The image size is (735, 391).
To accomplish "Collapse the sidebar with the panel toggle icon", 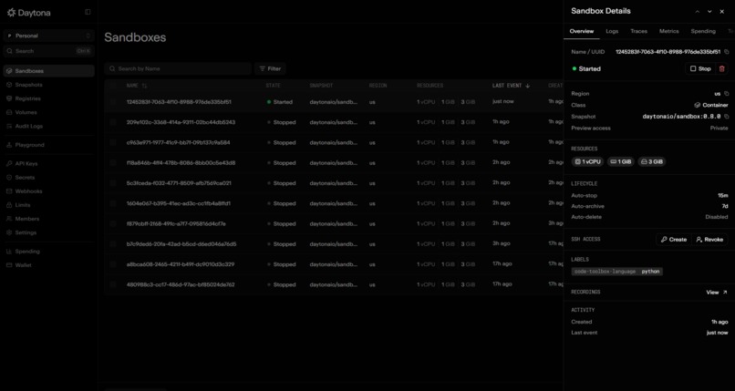I will click(88, 12).
